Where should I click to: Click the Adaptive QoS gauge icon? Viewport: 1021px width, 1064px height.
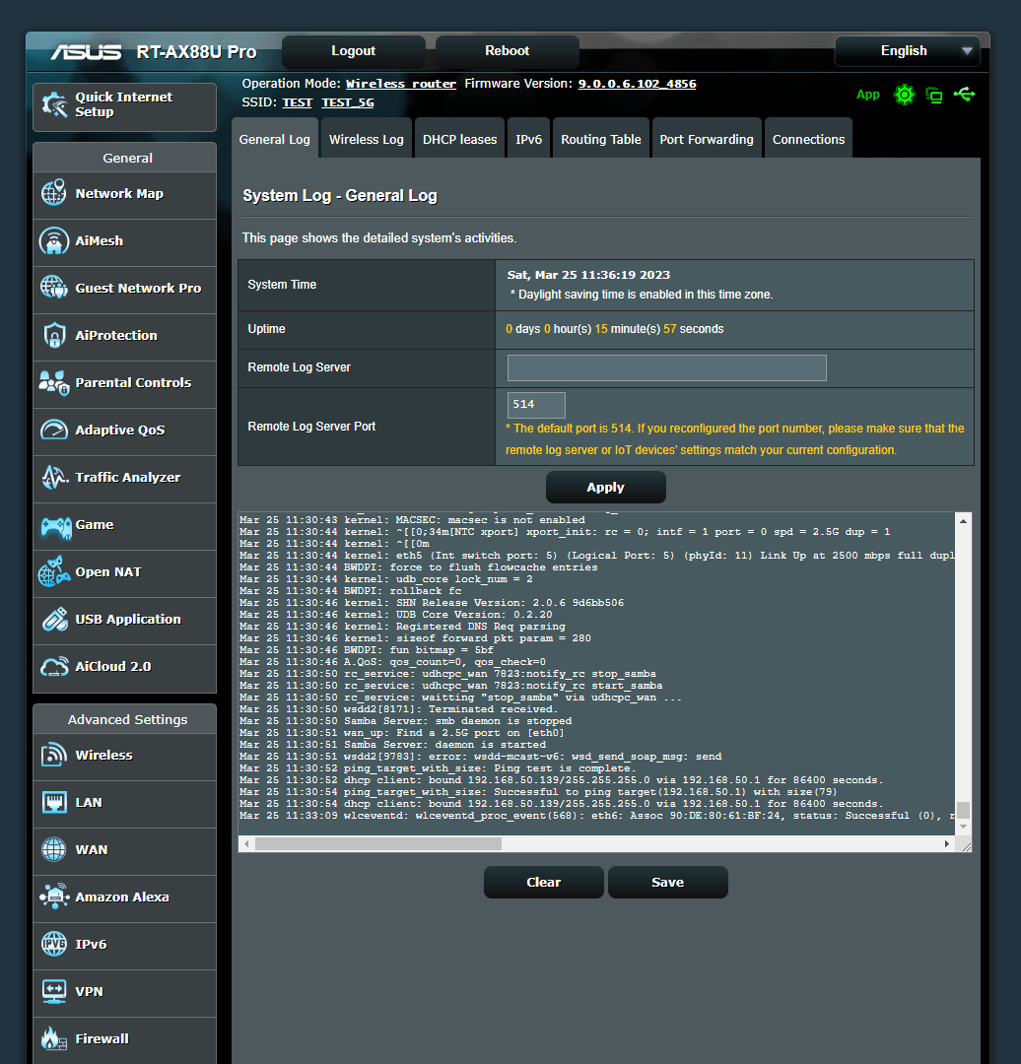[54, 431]
